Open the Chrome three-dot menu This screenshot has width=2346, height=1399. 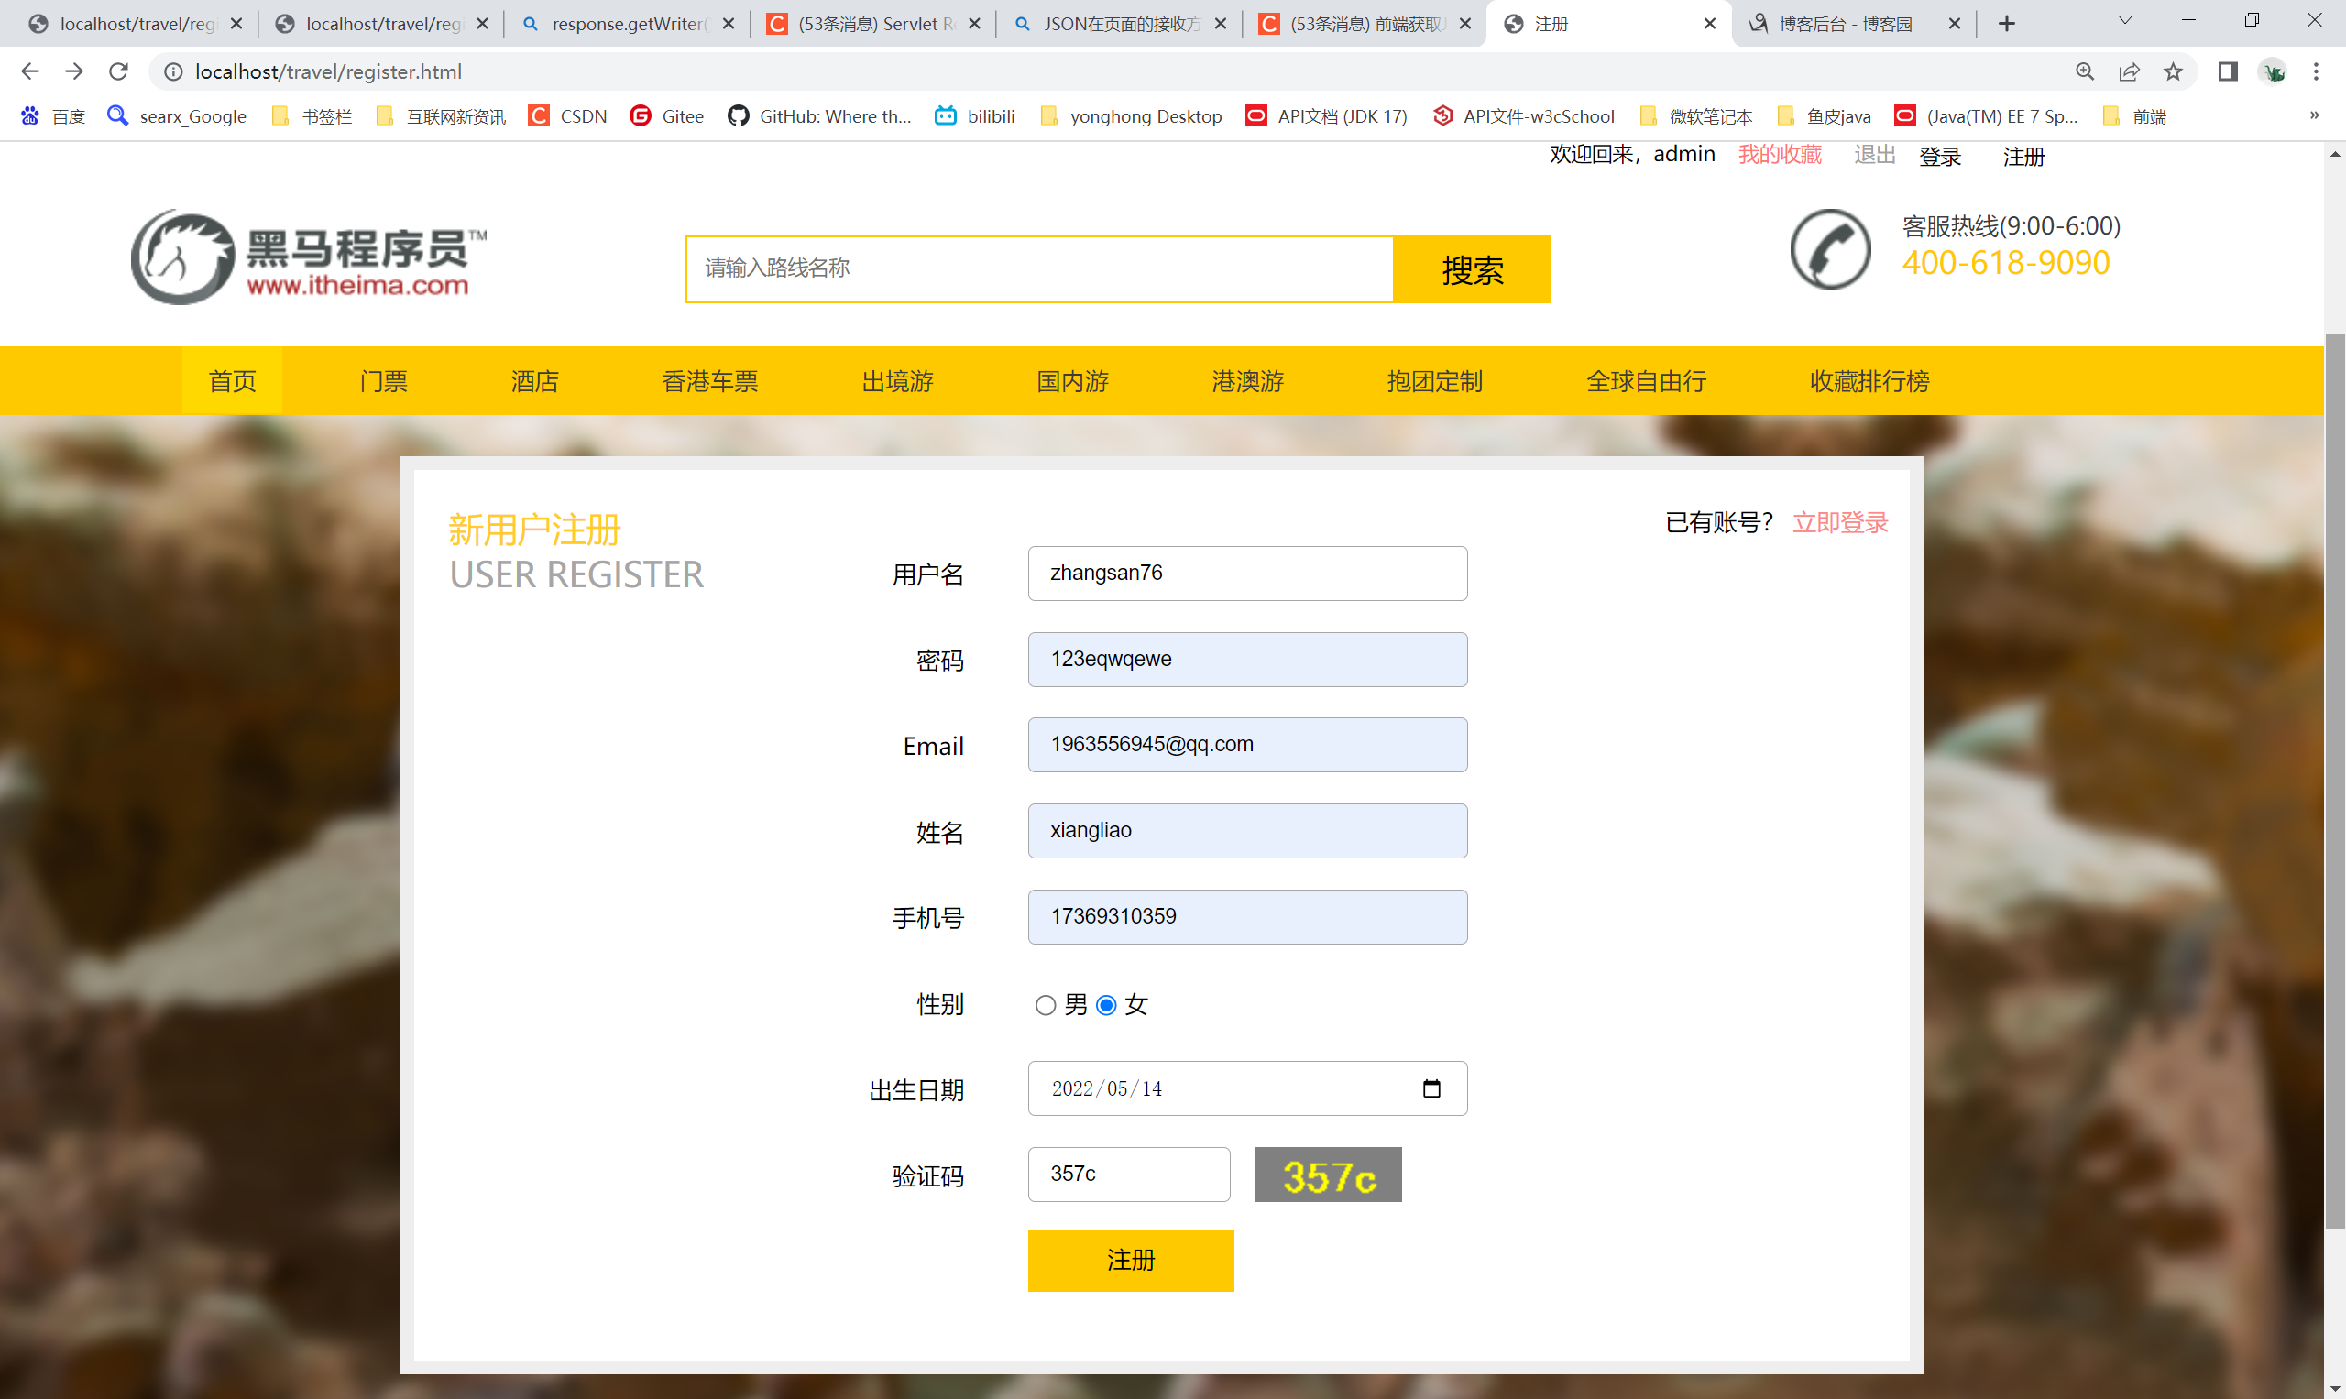(x=2315, y=71)
